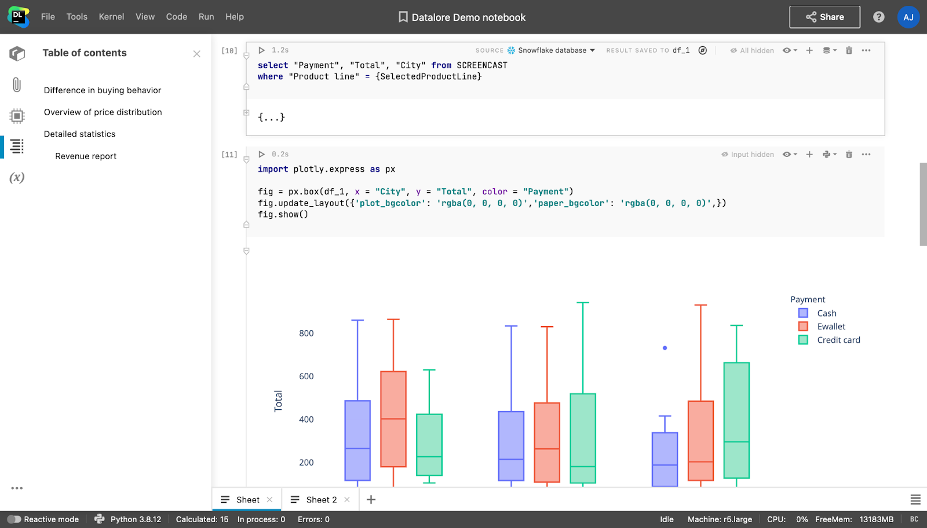Open cell 10 database cell type dropdown
927x528 pixels.
pyautogui.click(x=830, y=50)
